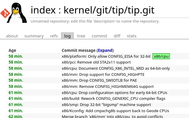Select the log tab
189x118 pixels.
[67, 36]
